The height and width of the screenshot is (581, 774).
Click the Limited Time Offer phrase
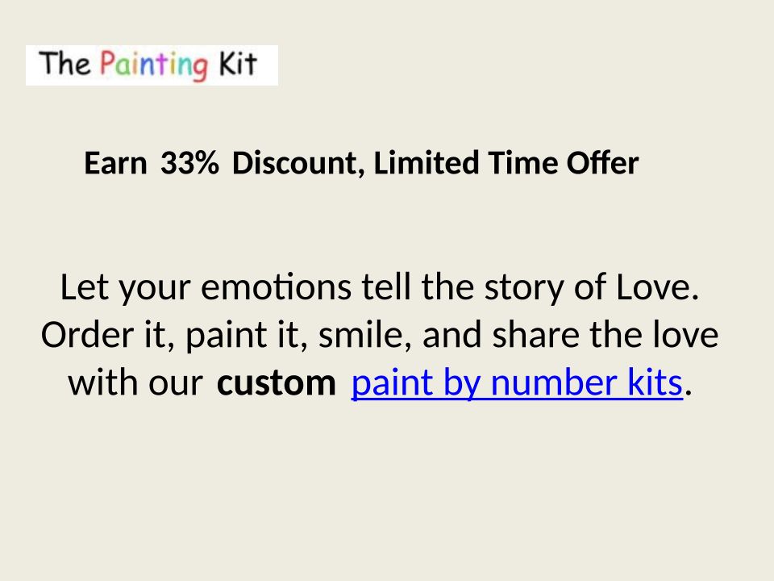pyautogui.click(x=506, y=164)
